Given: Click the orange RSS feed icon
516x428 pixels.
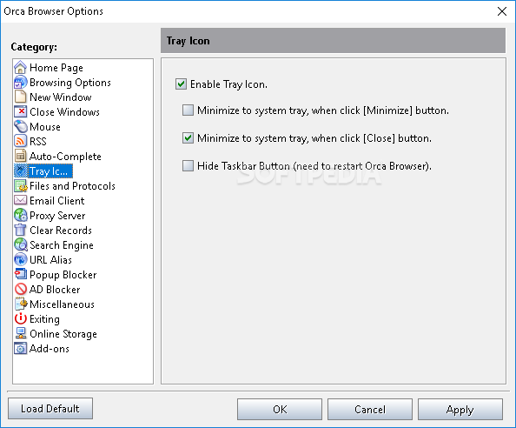Looking at the screenshot, I should pyautogui.click(x=20, y=141).
